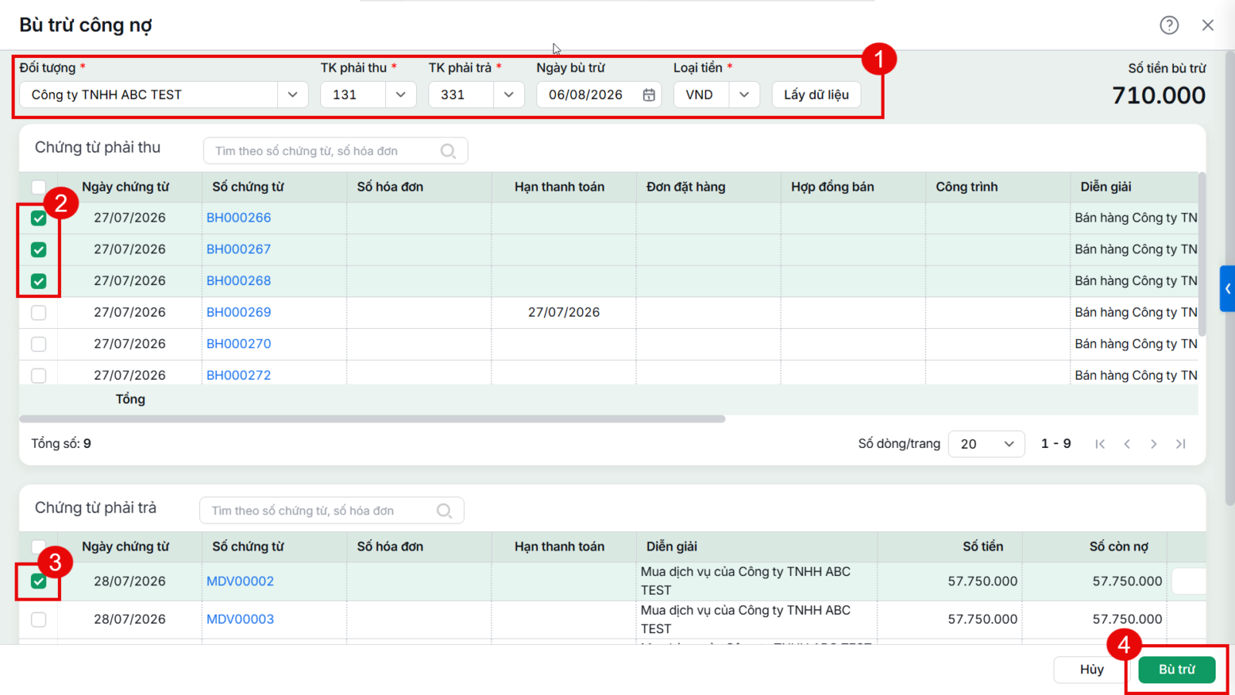Open the TK phải thu account dropdown
Viewport: 1235px width, 695px height.
pos(401,95)
